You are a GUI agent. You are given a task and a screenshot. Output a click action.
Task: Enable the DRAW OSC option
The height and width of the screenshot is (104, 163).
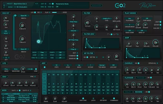(x=77, y=59)
